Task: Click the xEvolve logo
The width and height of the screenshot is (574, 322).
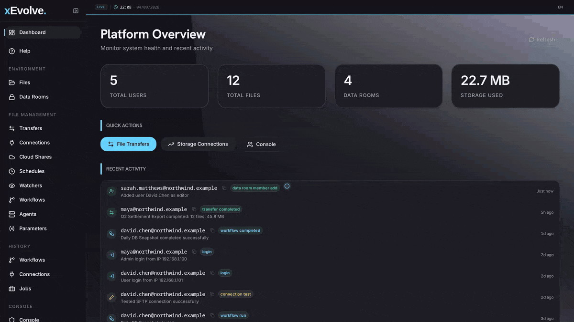Action: (x=25, y=10)
